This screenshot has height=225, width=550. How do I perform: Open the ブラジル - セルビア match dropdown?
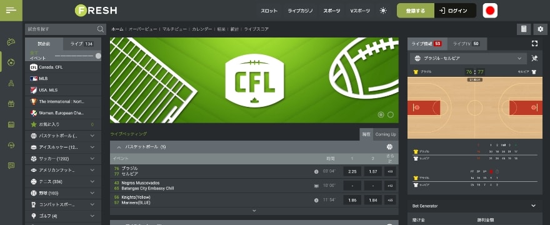click(x=468, y=59)
